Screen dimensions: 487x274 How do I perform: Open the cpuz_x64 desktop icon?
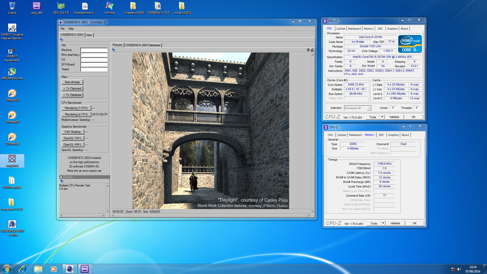coord(36,8)
